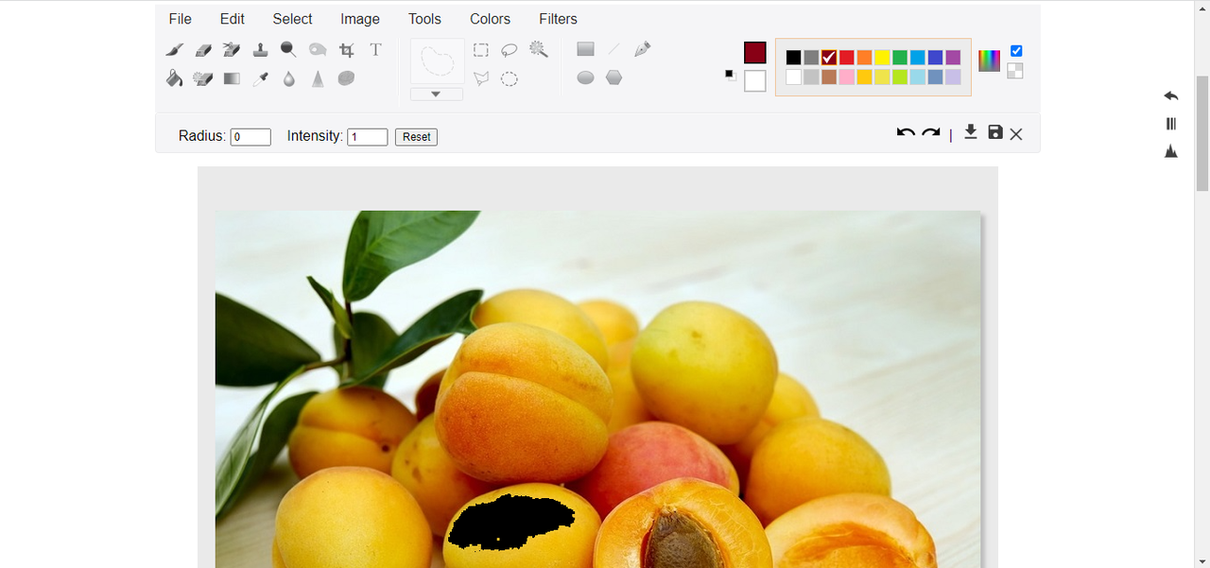The image size is (1210, 568).
Task: Select the grayed speech-bubble tool
Action: [318, 50]
